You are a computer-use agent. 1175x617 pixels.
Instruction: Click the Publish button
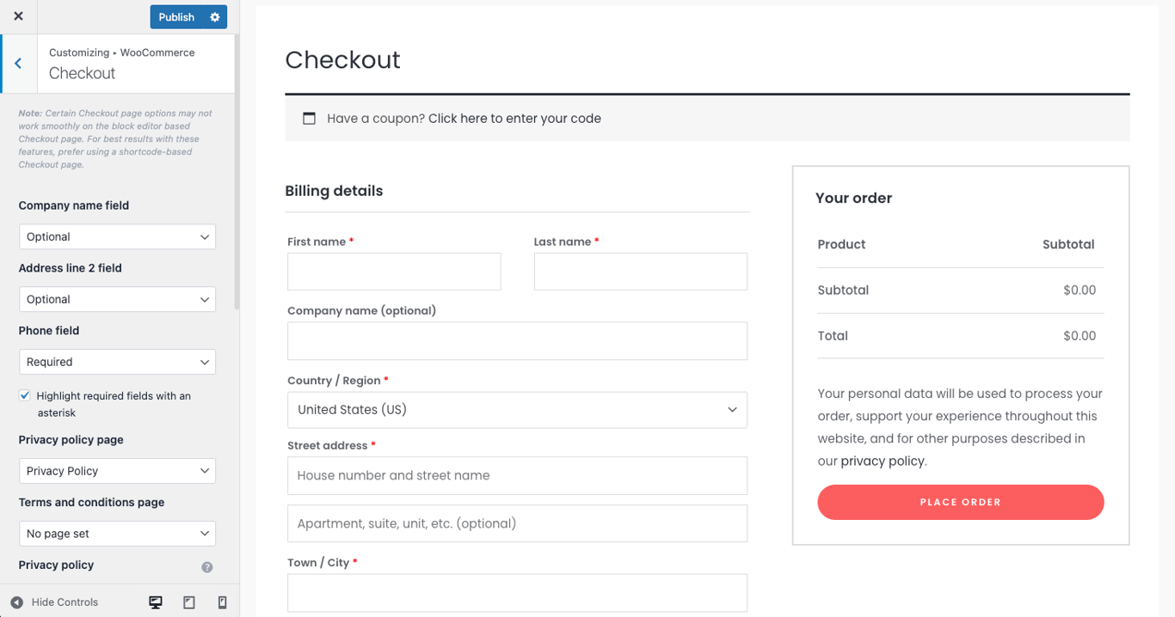click(x=176, y=16)
